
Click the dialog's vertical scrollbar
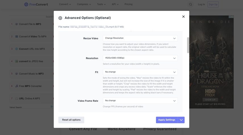(188, 45)
